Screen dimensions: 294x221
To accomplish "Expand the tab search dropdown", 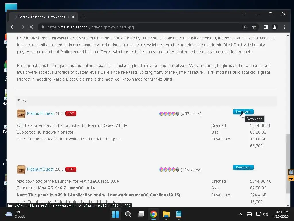I will point(244,14).
